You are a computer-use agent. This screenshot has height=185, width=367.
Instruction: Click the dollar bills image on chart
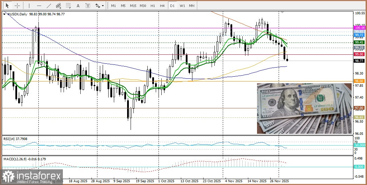(304, 108)
